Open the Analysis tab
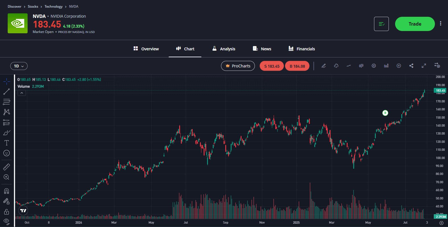448x227 pixels. (x=224, y=49)
